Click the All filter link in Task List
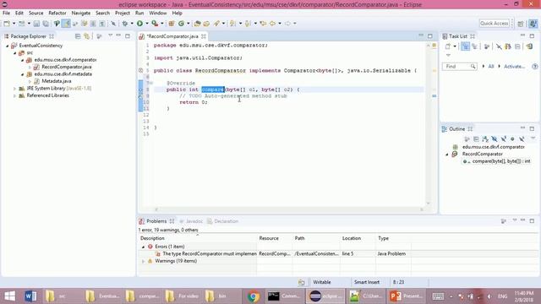 coord(491,66)
